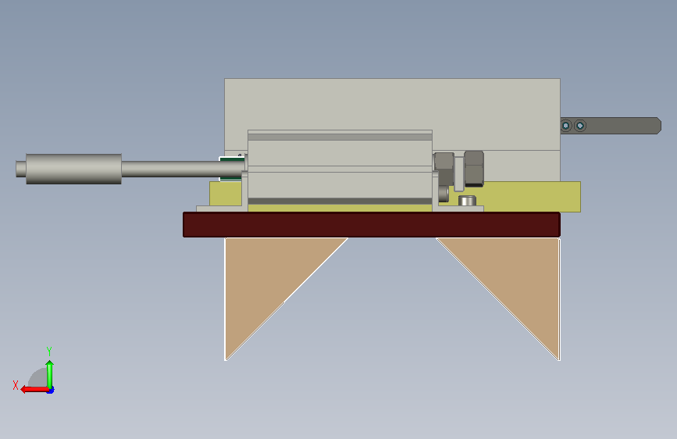Click the dark red base plate
The height and width of the screenshot is (439, 677).
coord(372,224)
